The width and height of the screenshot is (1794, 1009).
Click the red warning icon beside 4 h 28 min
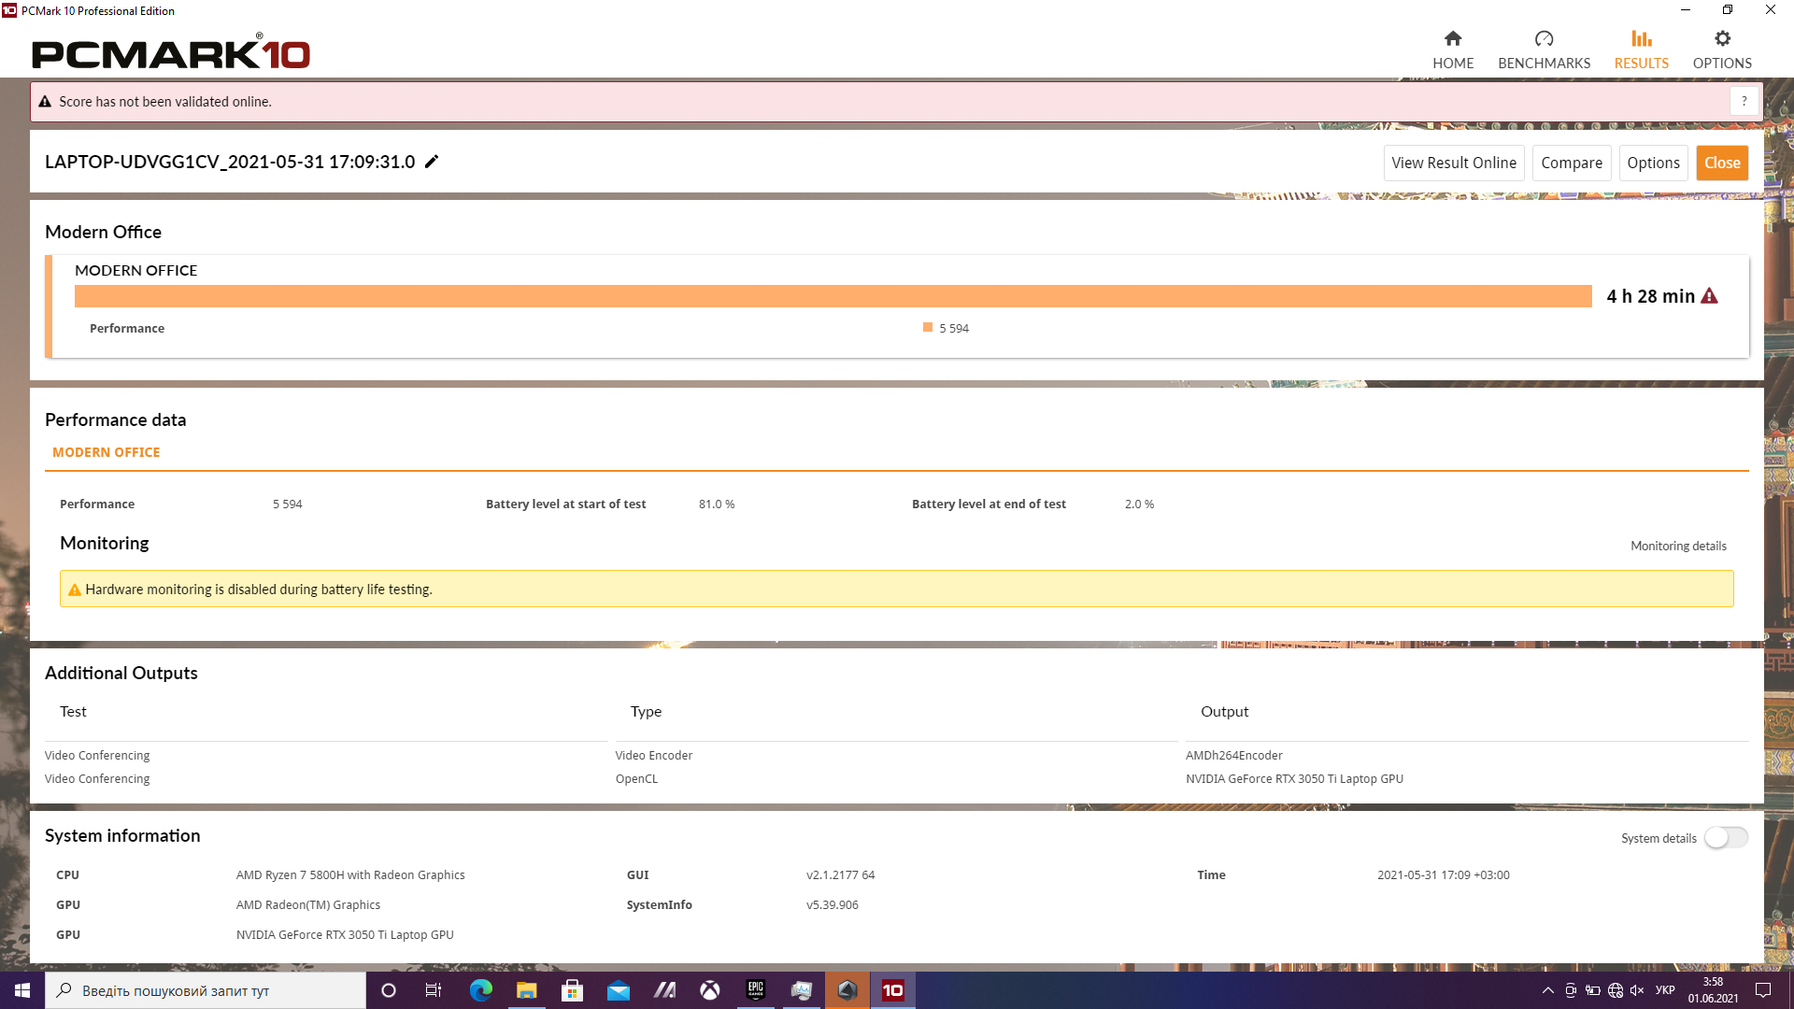tap(1709, 296)
